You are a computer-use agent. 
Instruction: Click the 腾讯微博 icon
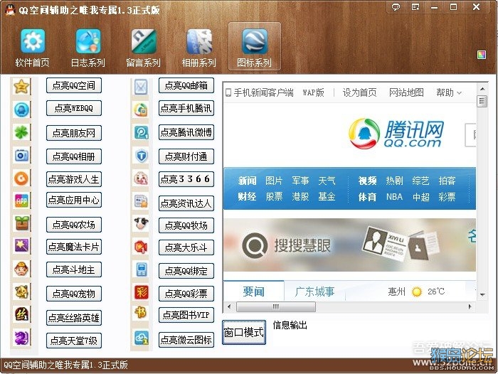click(x=141, y=132)
